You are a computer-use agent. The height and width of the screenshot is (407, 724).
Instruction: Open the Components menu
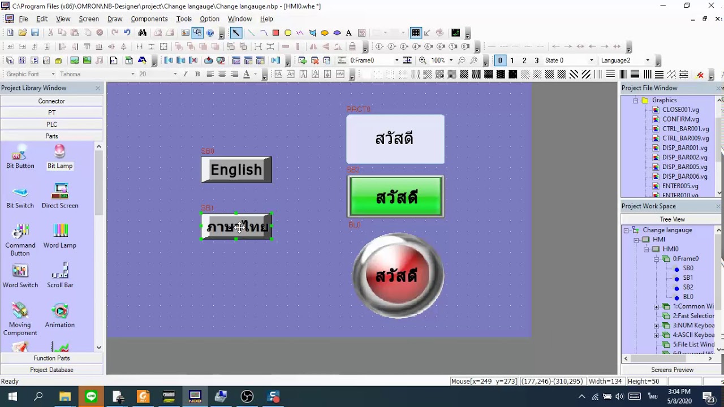149,19
